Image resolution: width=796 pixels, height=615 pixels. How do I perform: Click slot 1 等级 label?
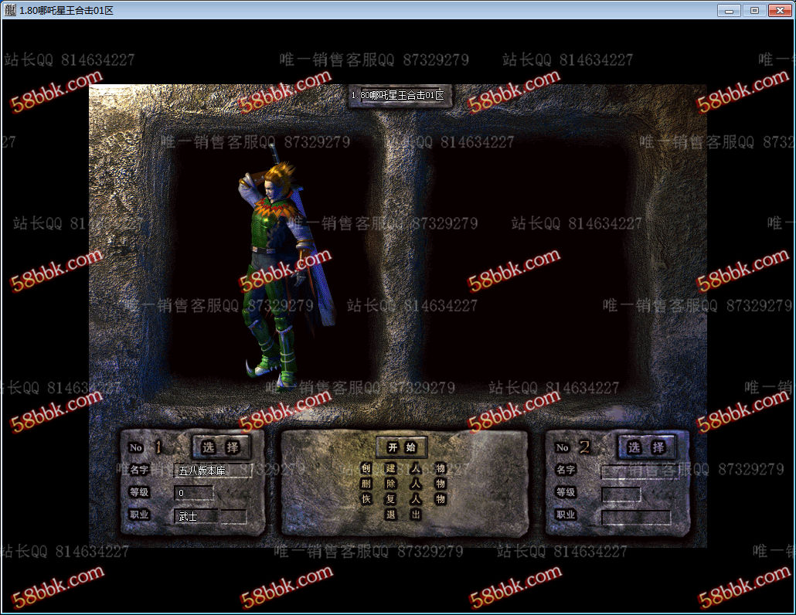(x=138, y=491)
